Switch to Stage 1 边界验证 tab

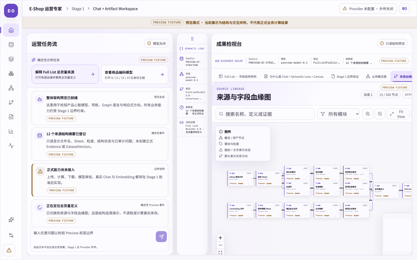(x=345, y=77)
